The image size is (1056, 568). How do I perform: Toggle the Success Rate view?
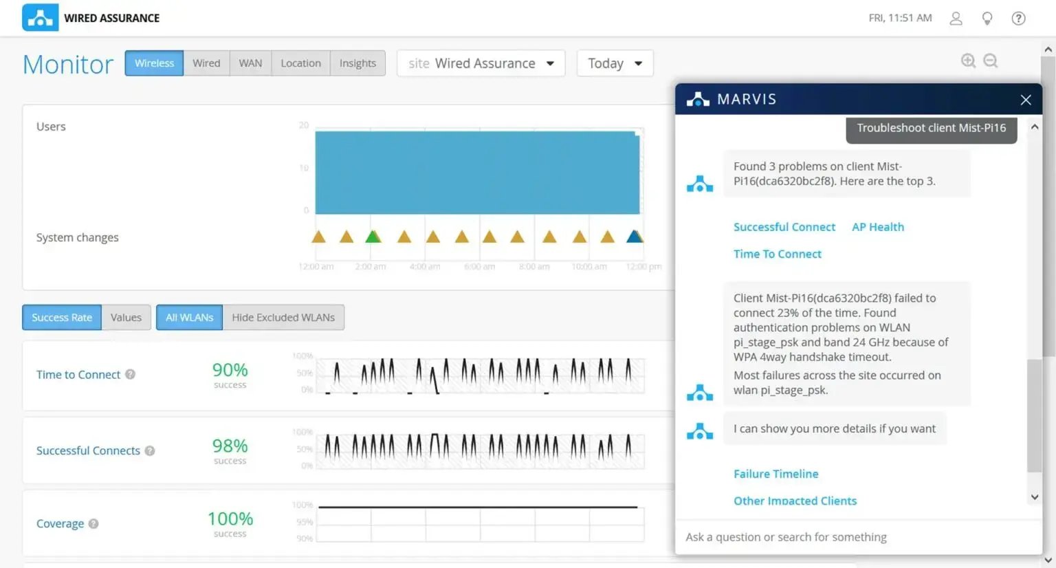[62, 317]
